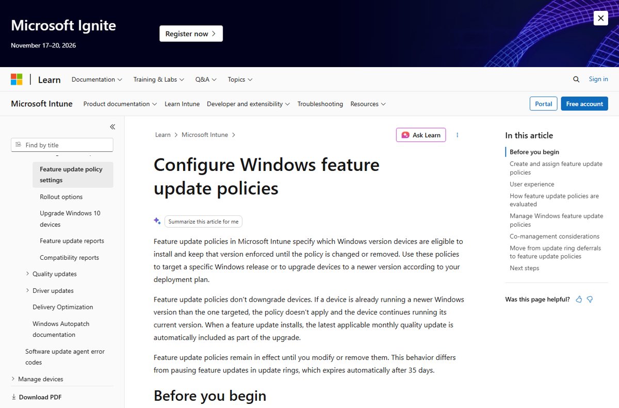
Task: Jump to User experience section
Action: coord(532,184)
